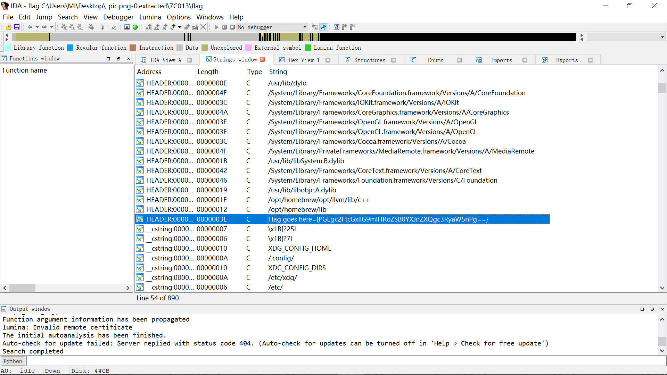Screen dimensions: 667x375
Task: Click the green circle status icon
Action: pyautogui.click(x=135, y=27)
